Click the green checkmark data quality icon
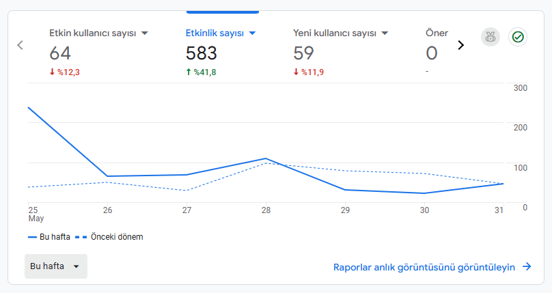 (x=518, y=37)
